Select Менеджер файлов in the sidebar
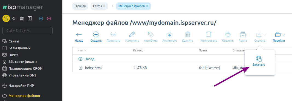 click(24, 96)
